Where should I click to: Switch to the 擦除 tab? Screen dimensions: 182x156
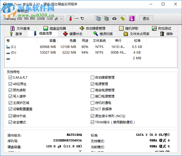tap(166, 34)
